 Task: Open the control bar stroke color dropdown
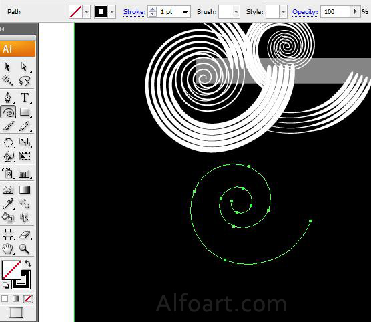click(112, 11)
